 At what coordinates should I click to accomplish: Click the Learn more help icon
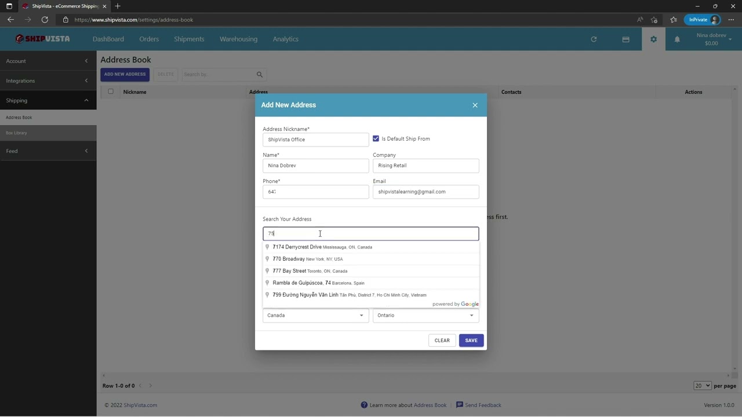(x=364, y=405)
